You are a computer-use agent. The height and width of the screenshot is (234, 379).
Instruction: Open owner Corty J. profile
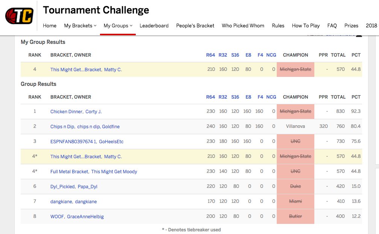tap(94, 112)
